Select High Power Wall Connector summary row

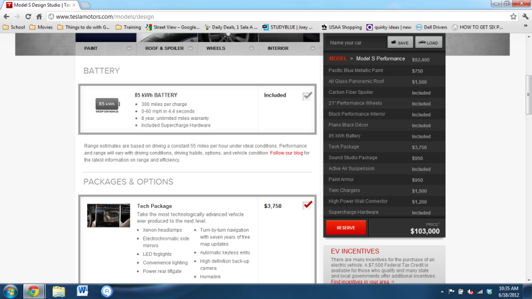[x=384, y=201]
